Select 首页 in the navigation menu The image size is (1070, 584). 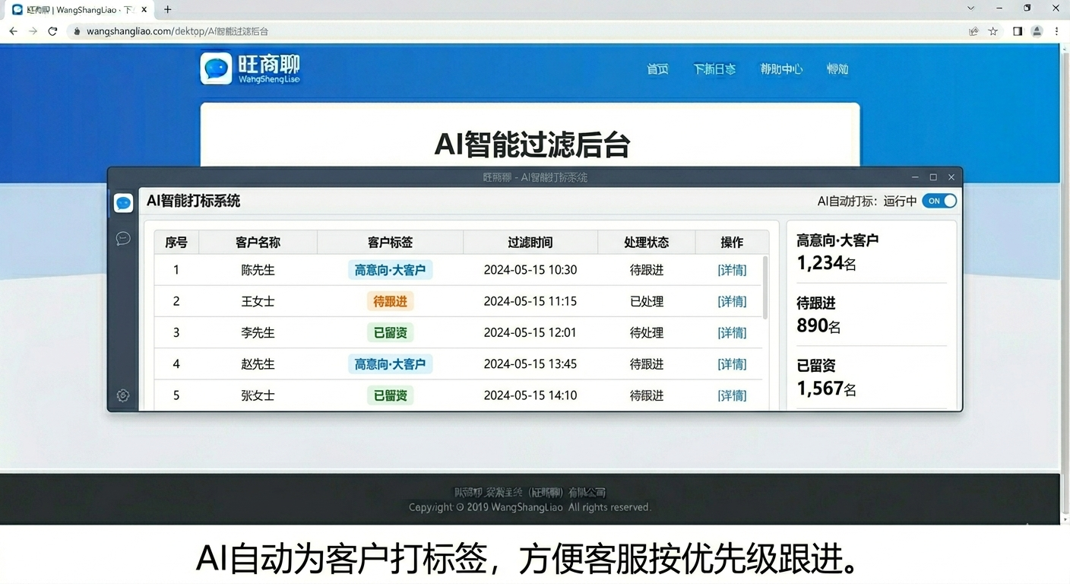(657, 69)
